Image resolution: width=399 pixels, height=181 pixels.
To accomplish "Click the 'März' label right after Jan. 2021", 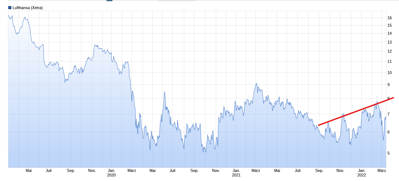I will click(256, 171).
